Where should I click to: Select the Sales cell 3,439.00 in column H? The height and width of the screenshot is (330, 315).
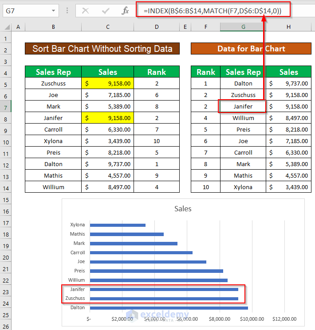click(x=289, y=187)
